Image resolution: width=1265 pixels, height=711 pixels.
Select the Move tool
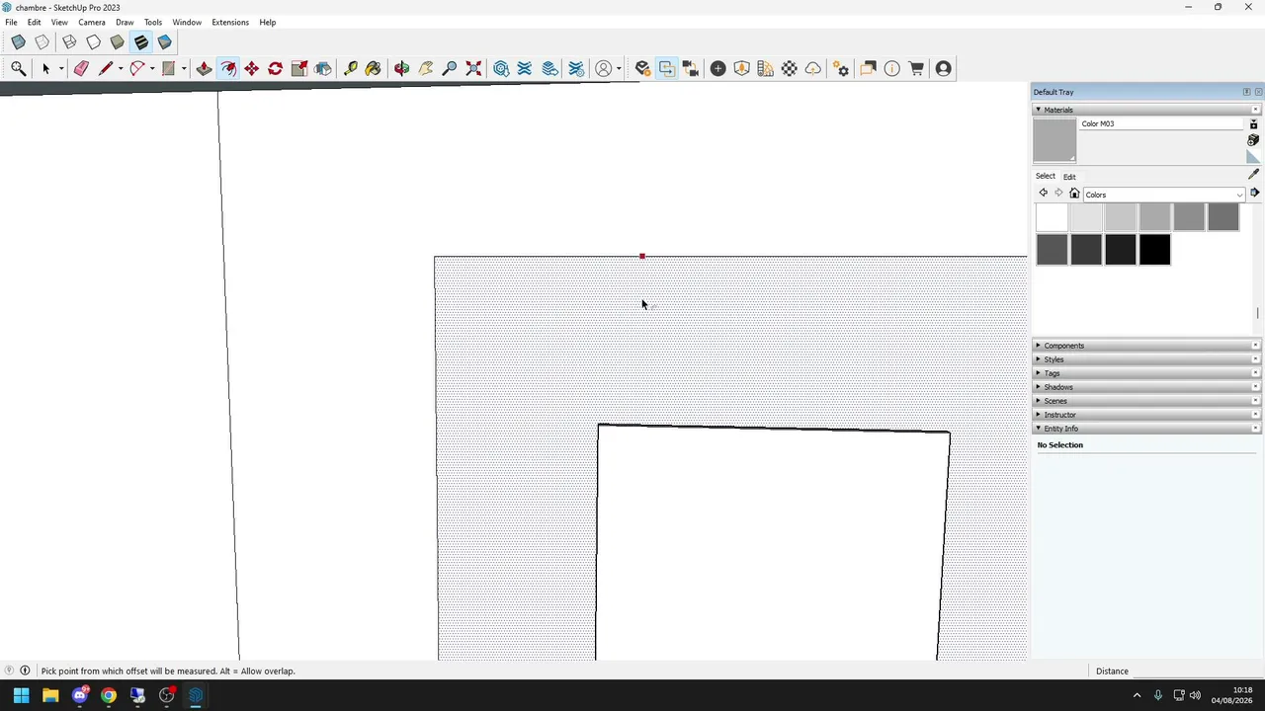pyautogui.click(x=252, y=68)
